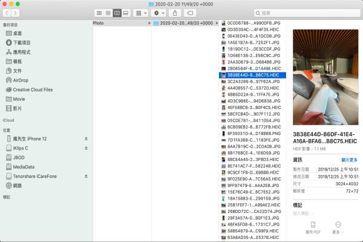Viewport: 363px width, 242px height.
Task: Select file 46FA5FD8-6...1731C7.JPG
Action: [252, 224]
